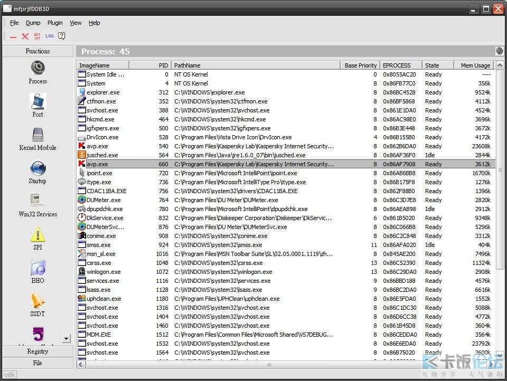Sort by the State column header
This screenshot has height=381, width=507.
coord(438,65)
